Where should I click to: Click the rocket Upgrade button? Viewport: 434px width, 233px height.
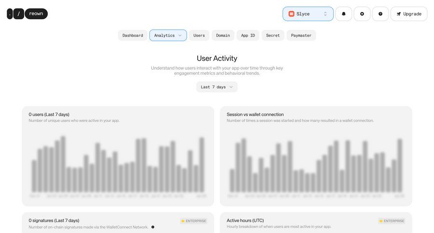pos(408,14)
